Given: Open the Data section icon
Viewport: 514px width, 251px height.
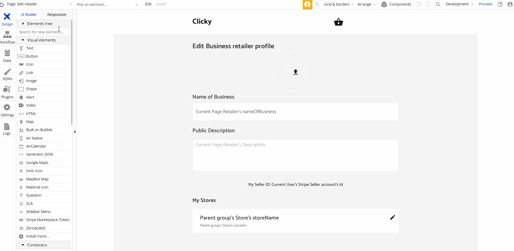Looking at the screenshot, I should [x=7, y=56].
